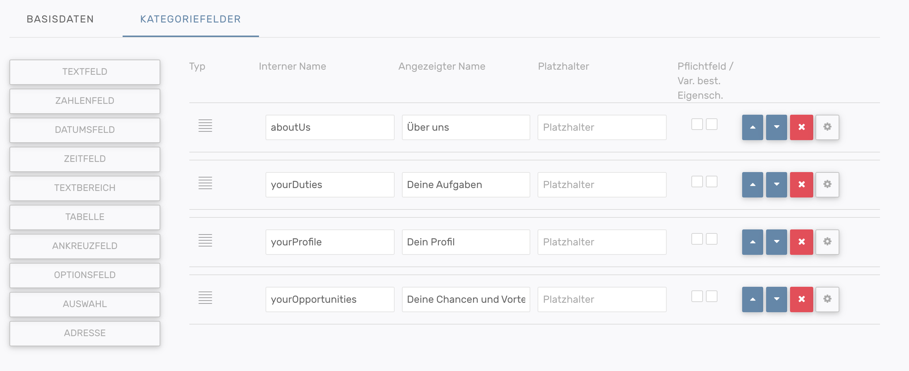The width and height of the screenshot is (909, 371).
Task: Move yourOpportunities field down
Action: [776, 299]
